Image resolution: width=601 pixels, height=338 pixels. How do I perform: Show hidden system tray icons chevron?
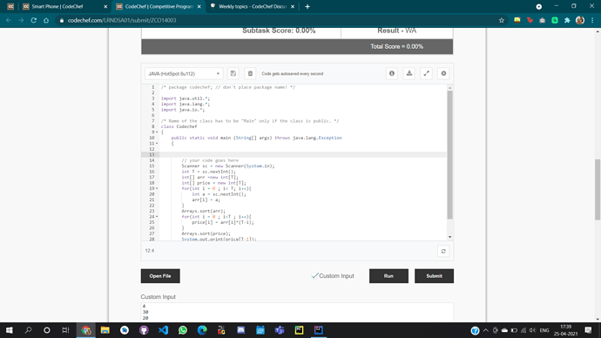(x=486, y=330)
